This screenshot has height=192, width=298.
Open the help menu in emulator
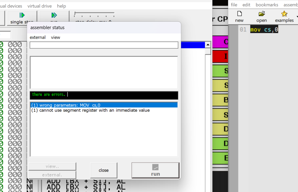(61, 6)
